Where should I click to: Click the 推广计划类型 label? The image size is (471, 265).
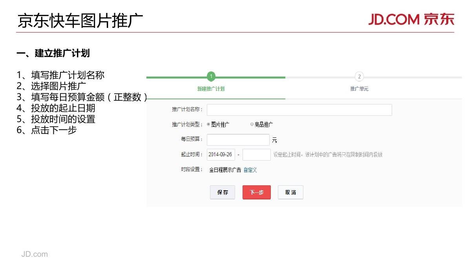[x=187, y=124]
